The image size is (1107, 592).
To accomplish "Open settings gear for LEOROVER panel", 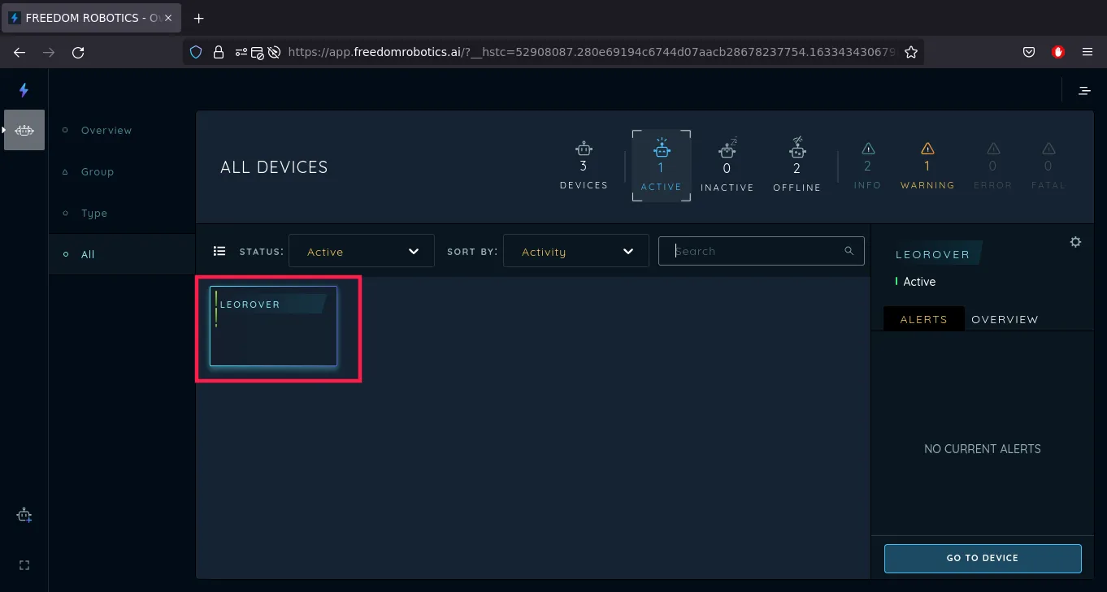I will click(1075, 242).
